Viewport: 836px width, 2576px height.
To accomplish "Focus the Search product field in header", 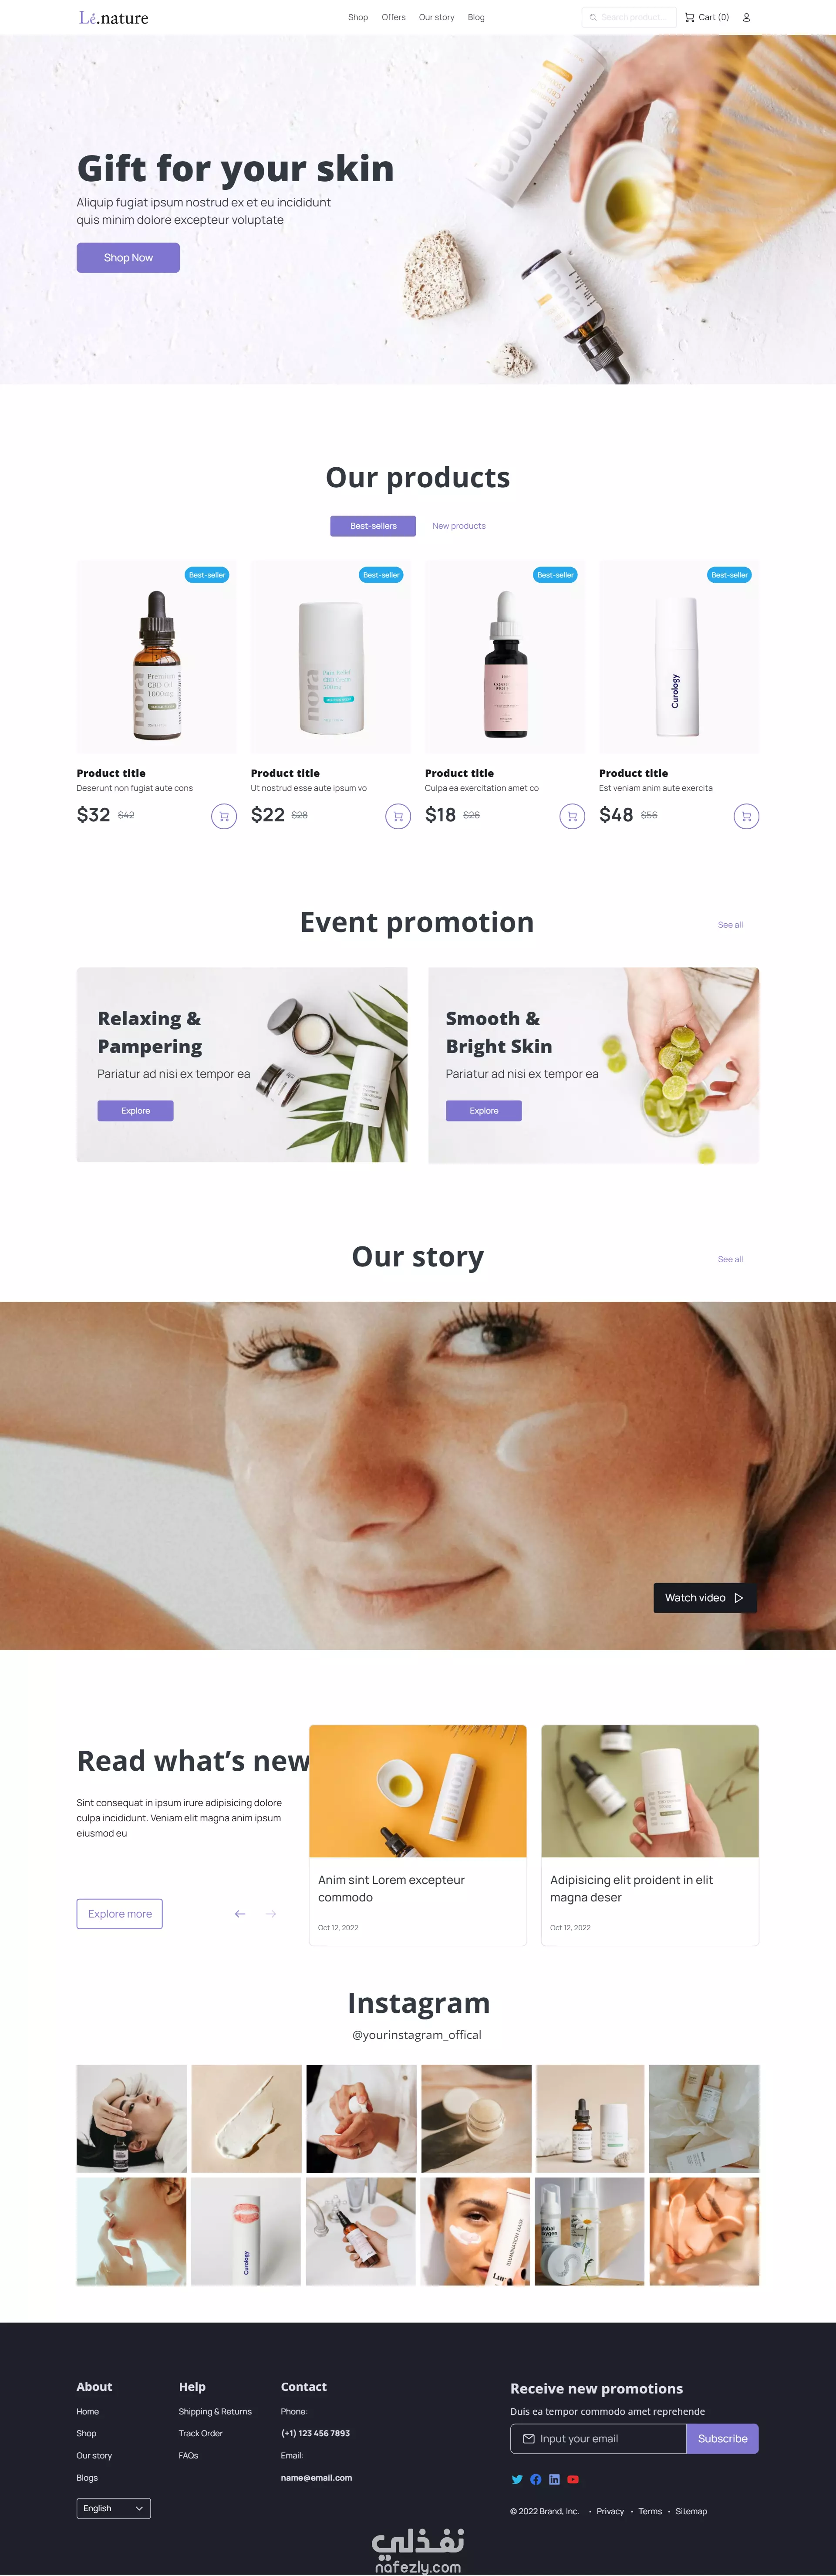I will [629, 17].
